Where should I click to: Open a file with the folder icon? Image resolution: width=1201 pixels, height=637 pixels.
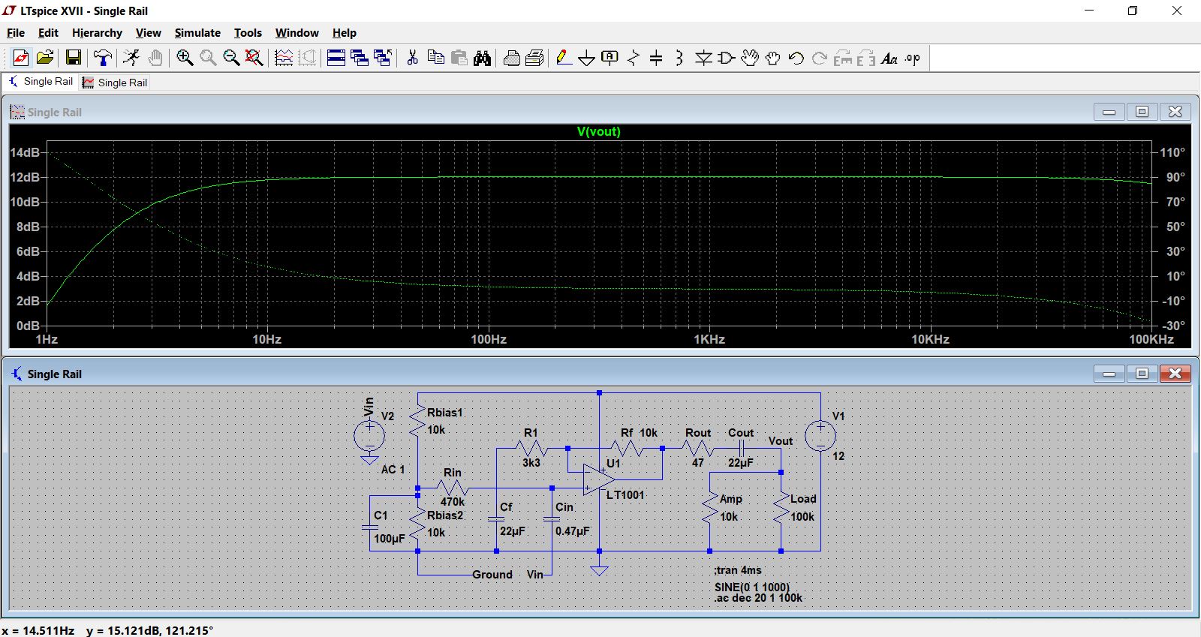(45, 58)
